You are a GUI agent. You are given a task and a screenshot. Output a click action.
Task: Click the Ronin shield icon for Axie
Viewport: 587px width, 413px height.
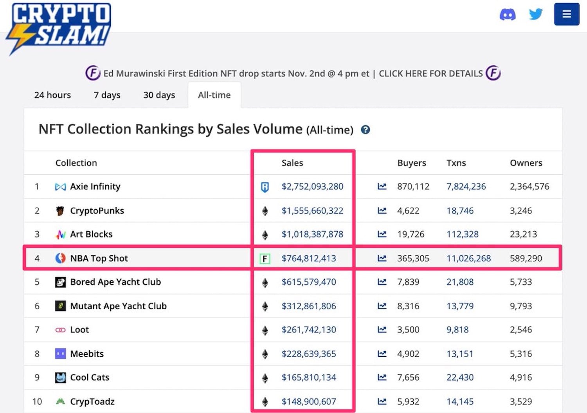[265, 187]
